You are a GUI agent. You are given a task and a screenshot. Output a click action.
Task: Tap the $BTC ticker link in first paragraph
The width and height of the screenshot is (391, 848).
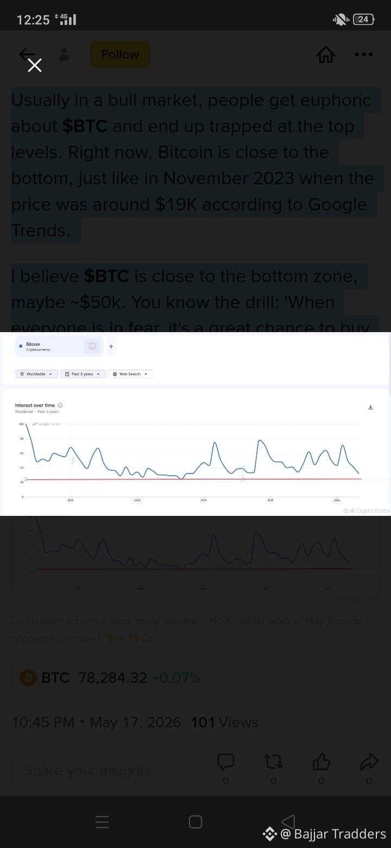pyautogui.click(x=85, y=126)
